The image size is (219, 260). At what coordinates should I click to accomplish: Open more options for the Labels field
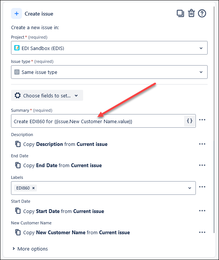pyautogui.click(x=202, y=187)
